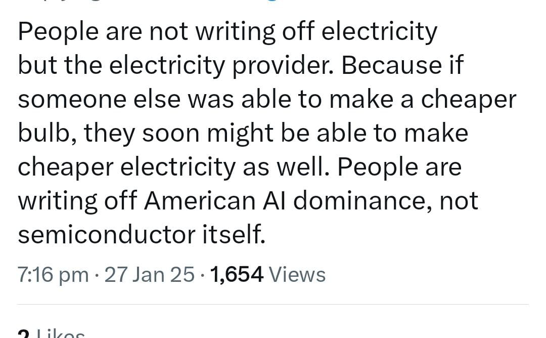546x338 pixels.
Task: Click the word 'not' after 'dominance,'
Action: tap(459, 202)
